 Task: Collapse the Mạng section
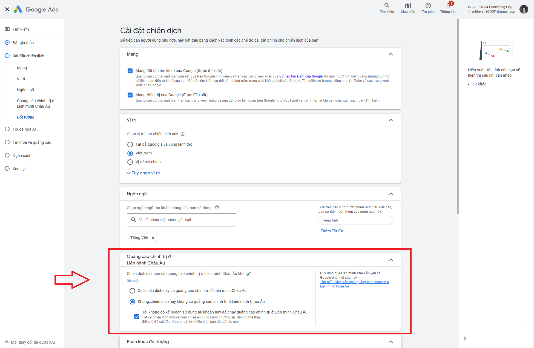[x=391, y=54]
